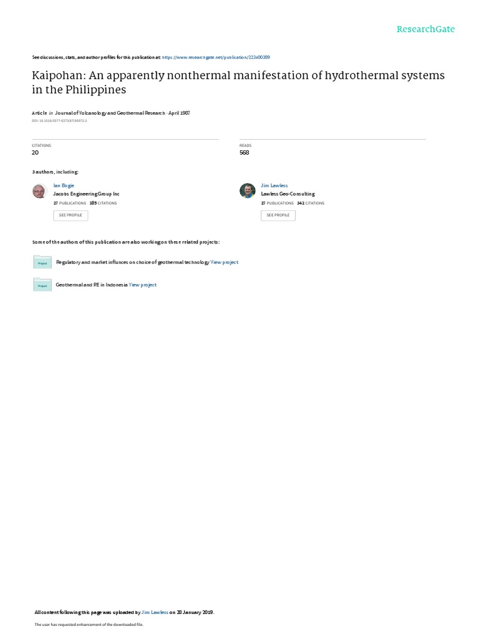The width and height of the screenshot is (479, 639).
Task: Click SEE PROFILE button under Jim Lawless
Action: click(x=278, y=215)
